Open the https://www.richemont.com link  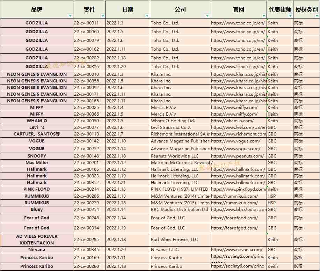[239, 134]
